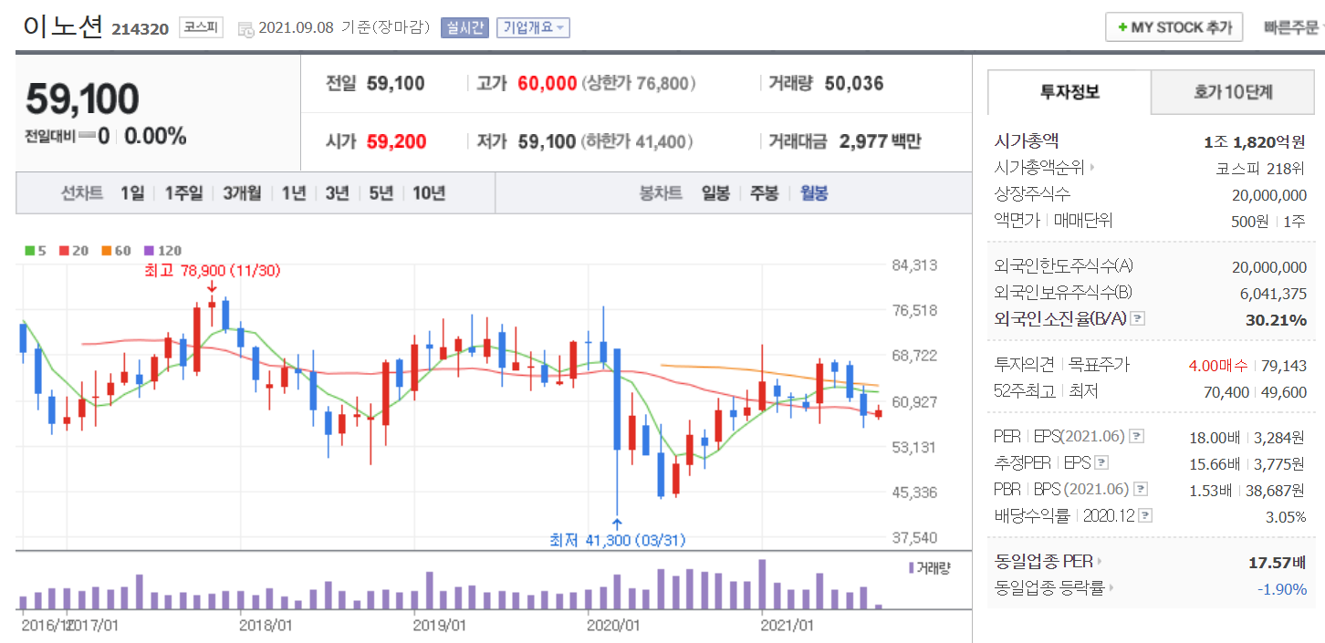
Task: Click the 상한가 76,800 limit text
Action: tap(638, 84)
